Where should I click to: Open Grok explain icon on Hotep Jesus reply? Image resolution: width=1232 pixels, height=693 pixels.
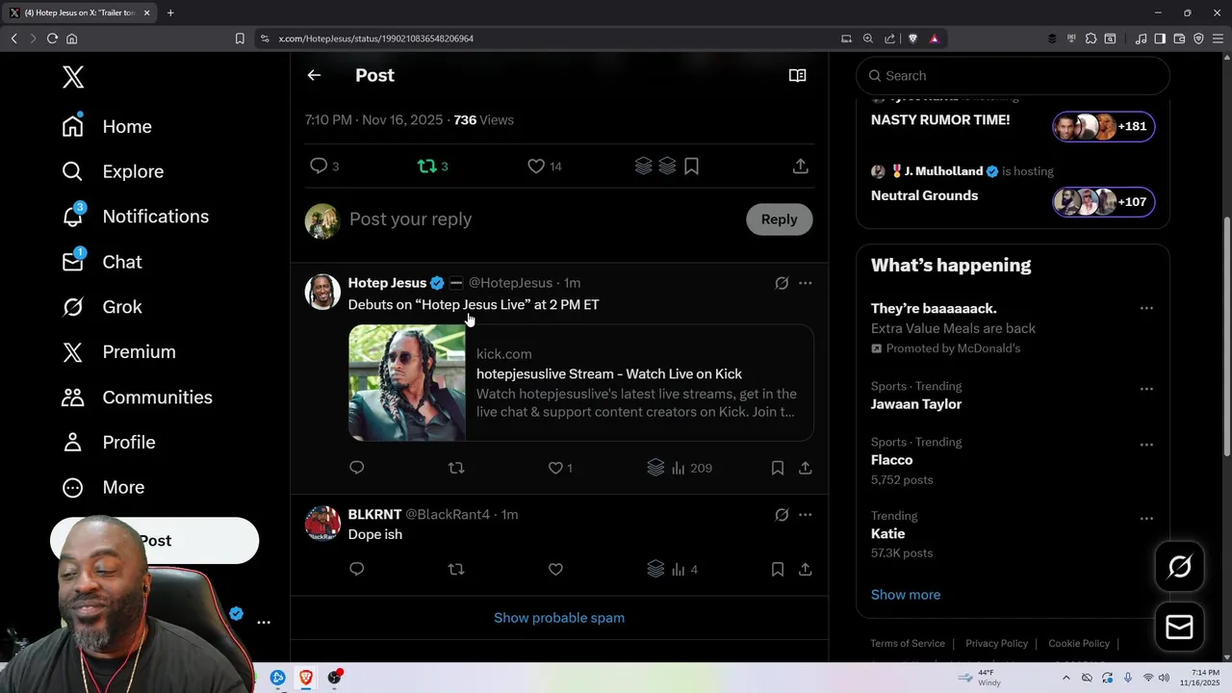pos(782,283)
